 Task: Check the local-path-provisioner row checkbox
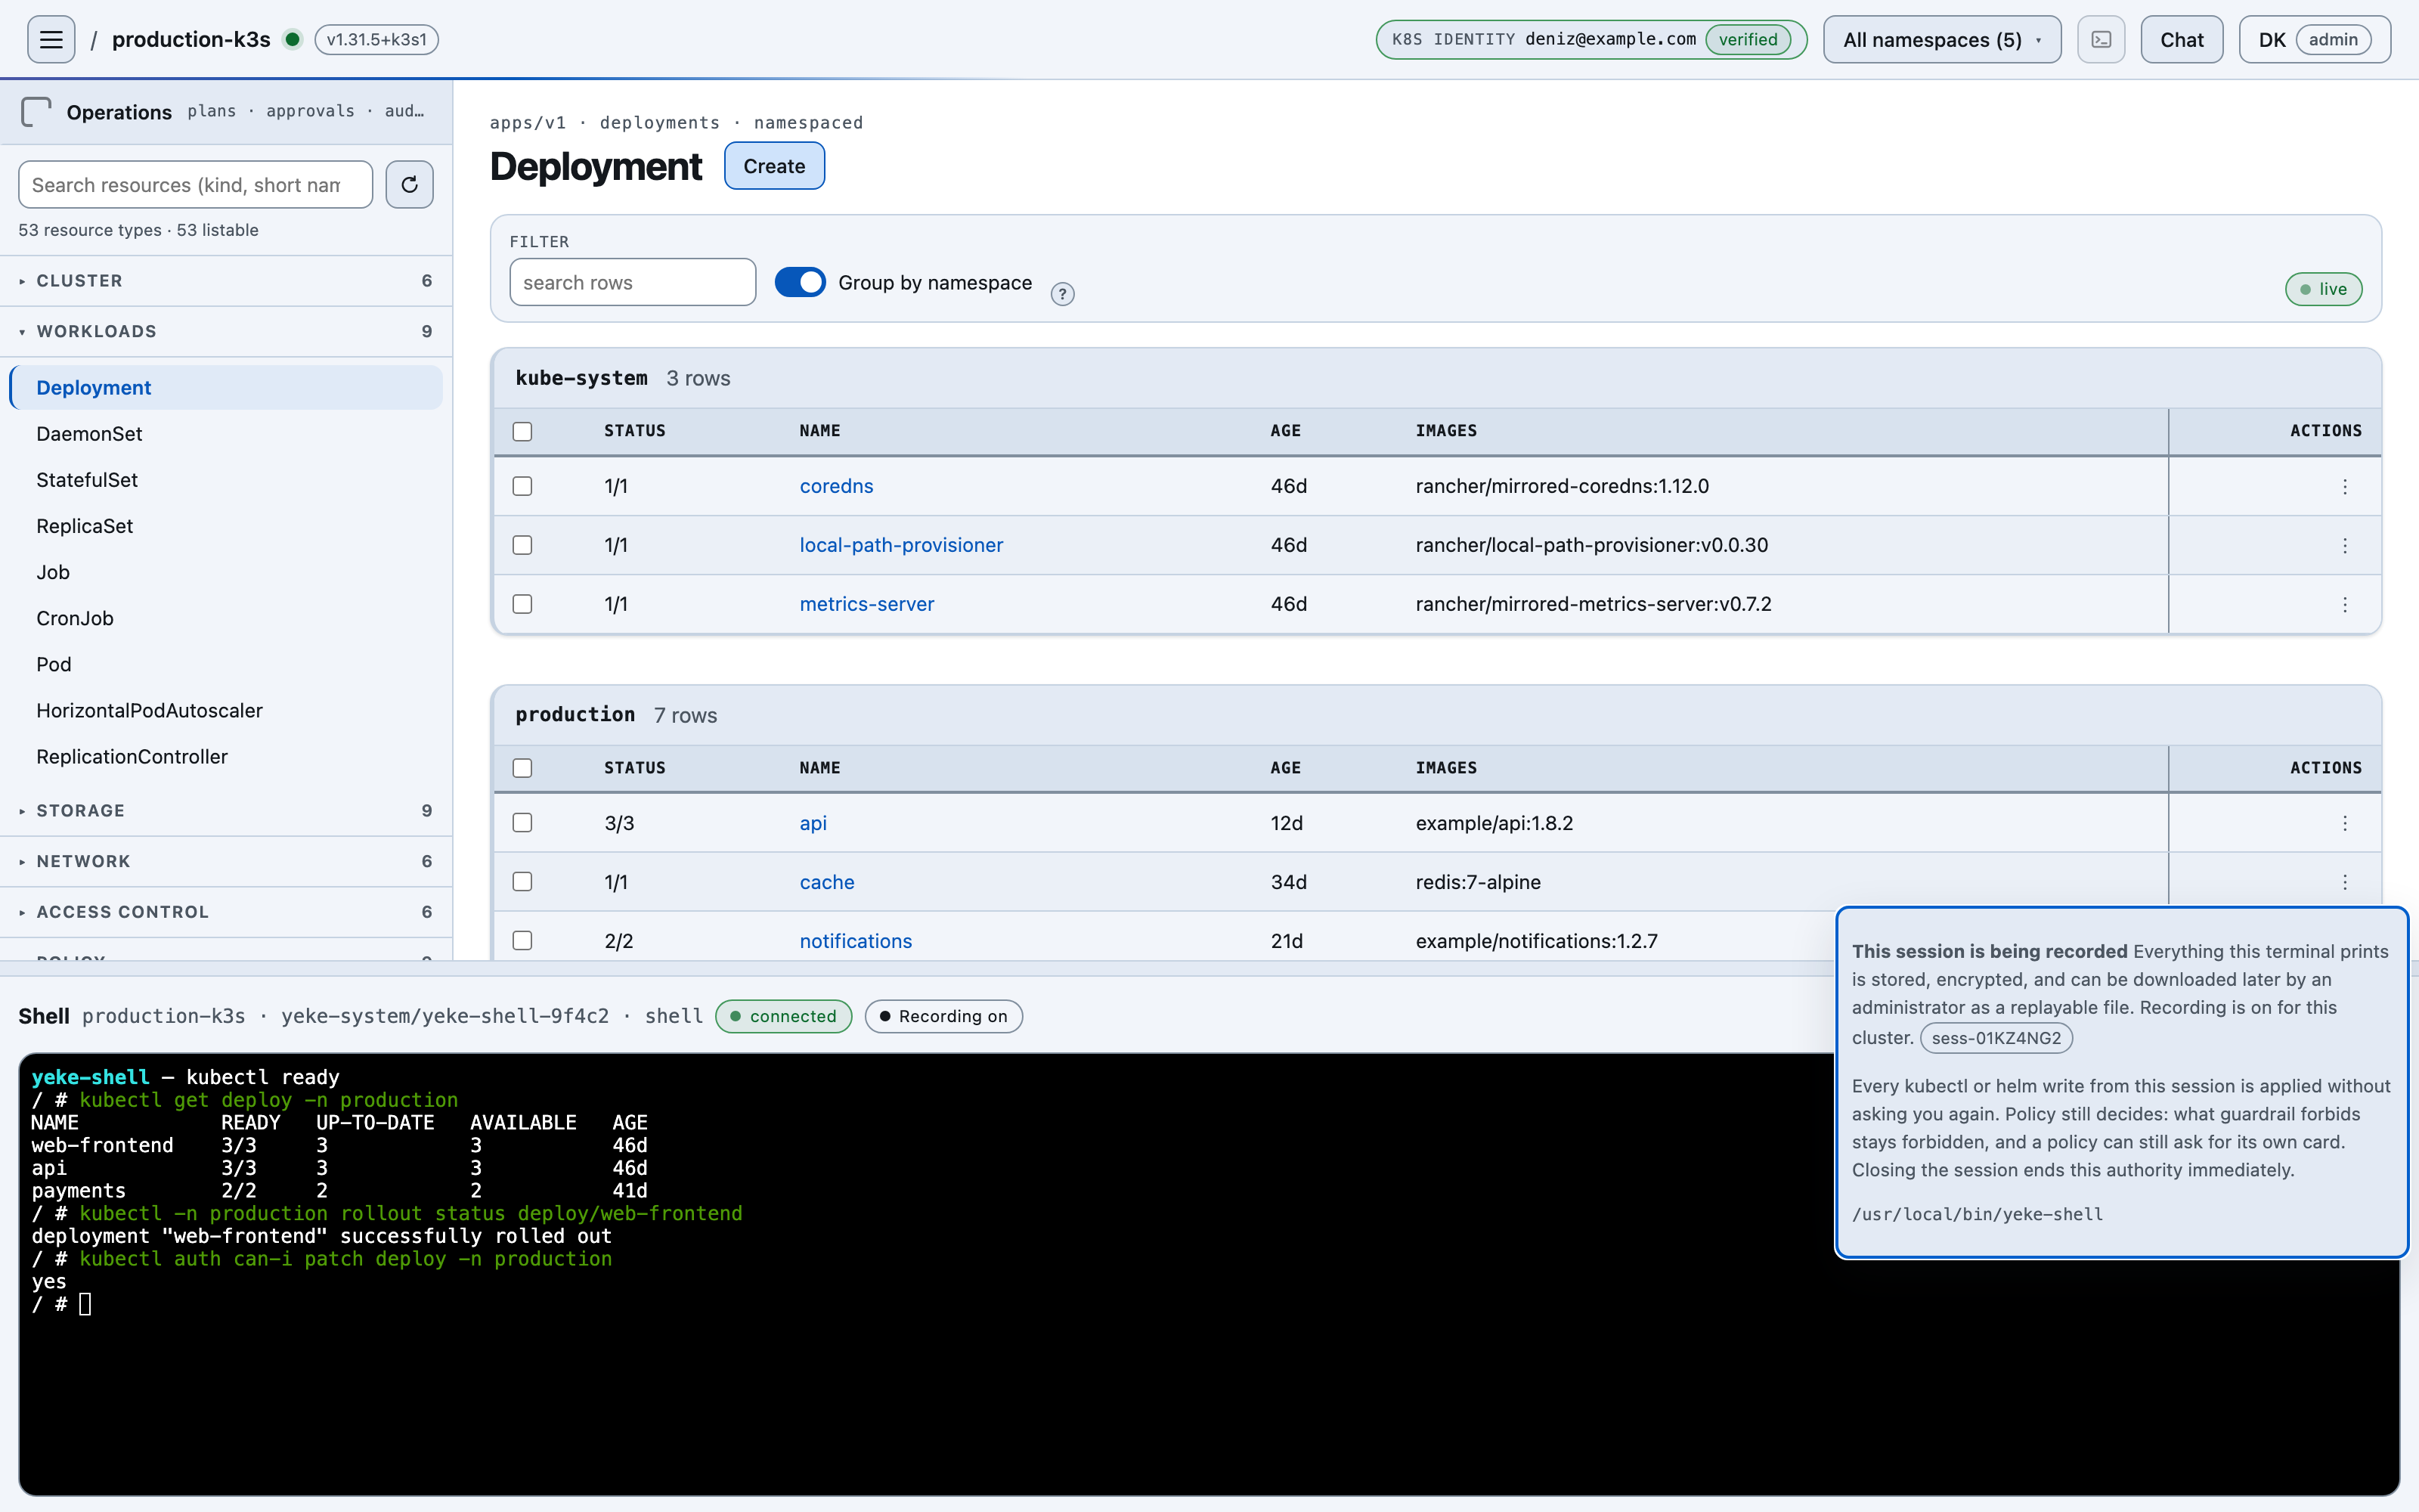[522, 545]
